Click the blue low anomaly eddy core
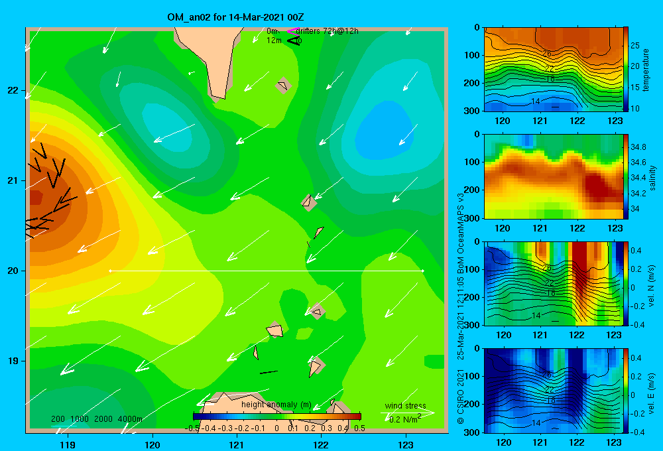The image size is (663, 451). 384,131
